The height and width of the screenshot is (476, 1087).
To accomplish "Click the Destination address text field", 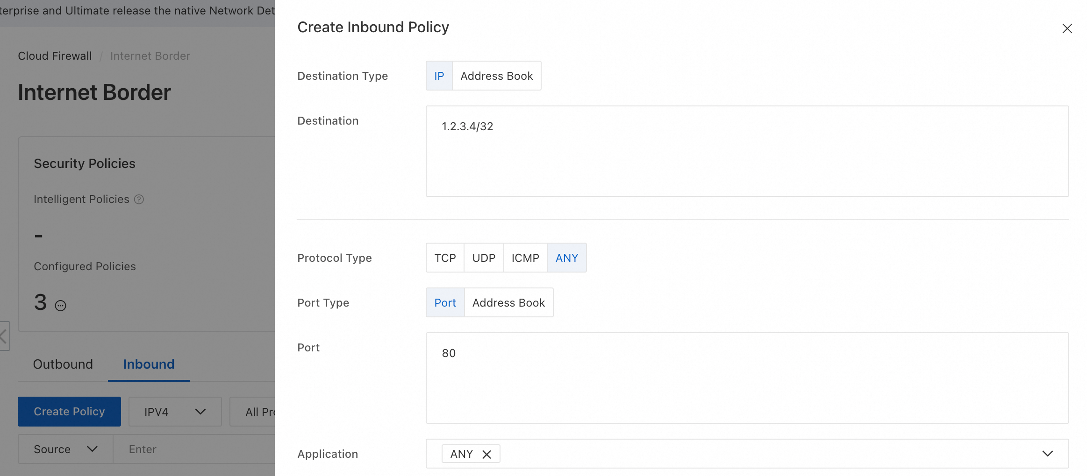I will click(x=747, y=151).
